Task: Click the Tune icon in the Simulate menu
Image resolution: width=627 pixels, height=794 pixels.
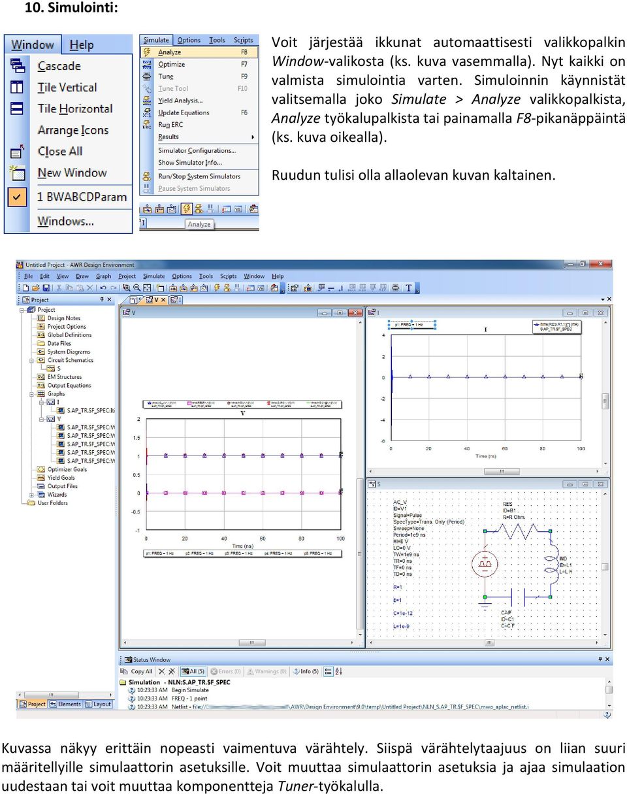Action: [148, 76]
